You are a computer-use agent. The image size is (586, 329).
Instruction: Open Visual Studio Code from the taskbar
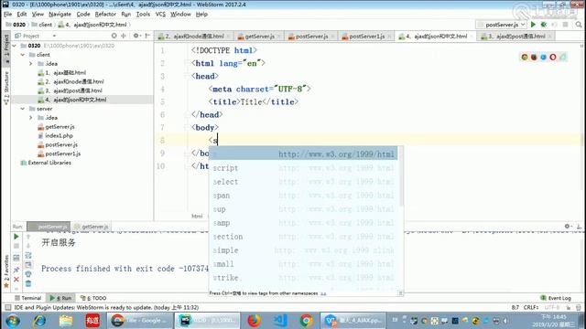(280, 321)
